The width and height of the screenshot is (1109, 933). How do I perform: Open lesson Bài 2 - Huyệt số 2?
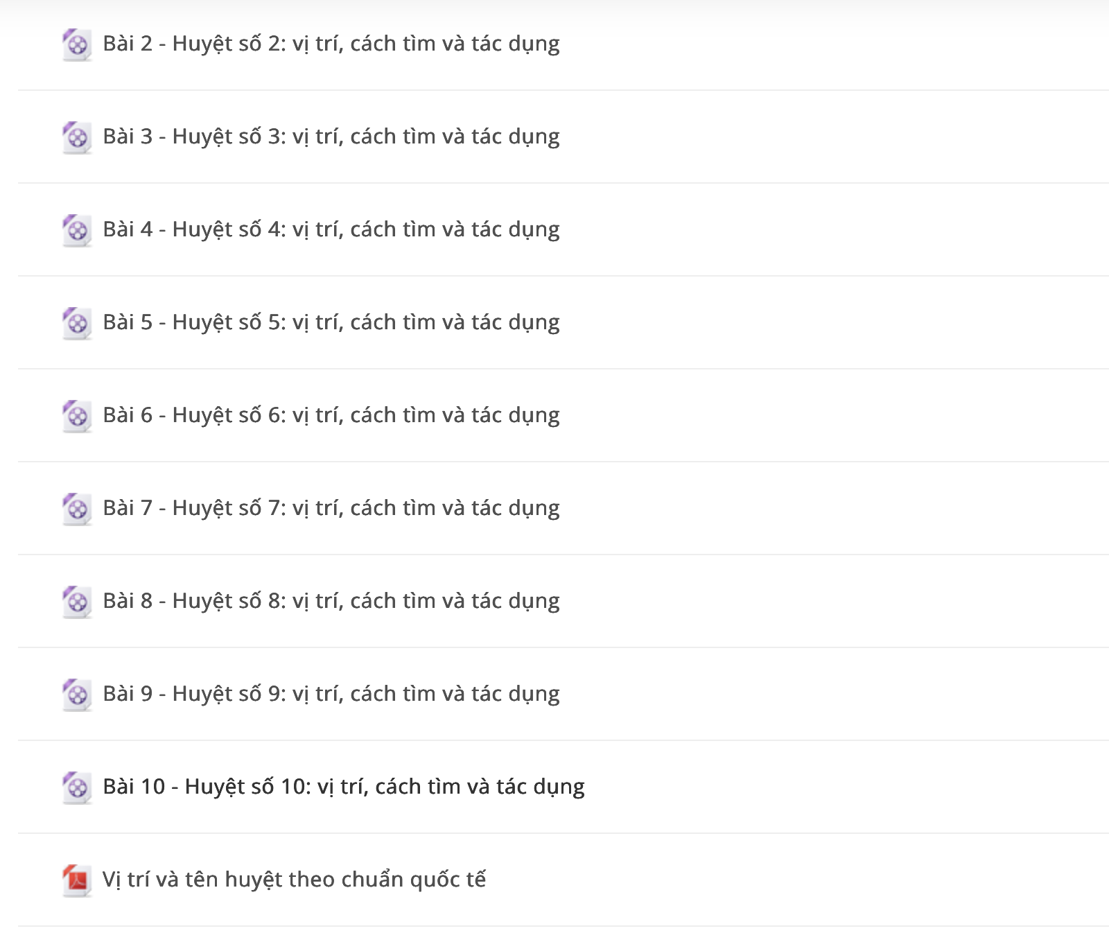click(x=331, y=44)
